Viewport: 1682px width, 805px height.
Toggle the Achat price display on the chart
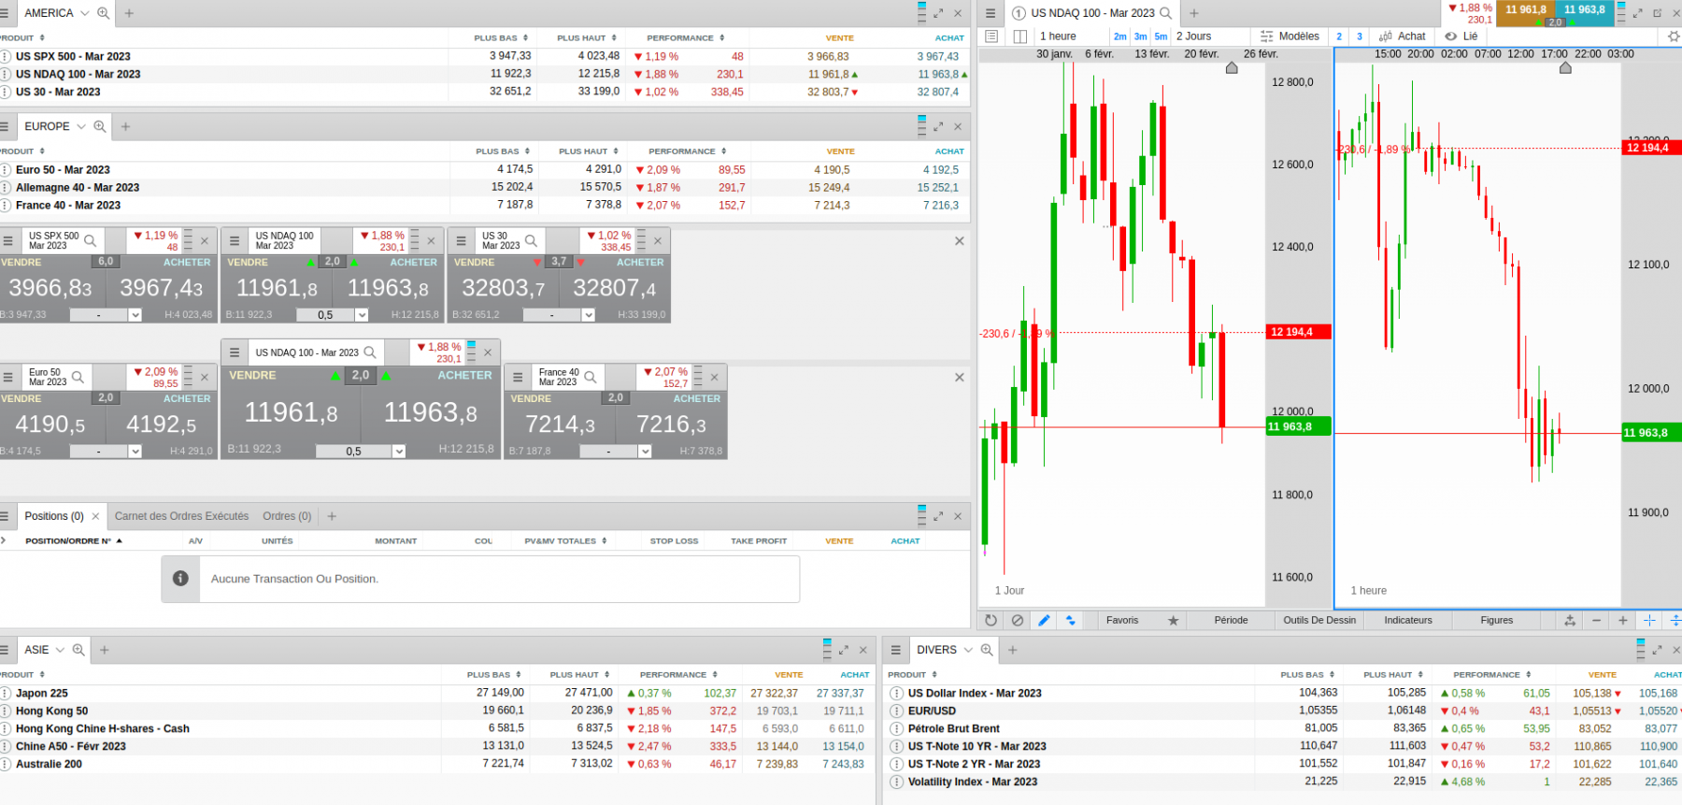point(1403,36)
